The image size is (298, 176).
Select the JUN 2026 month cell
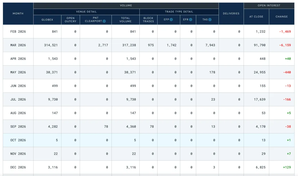coord(18,86)
